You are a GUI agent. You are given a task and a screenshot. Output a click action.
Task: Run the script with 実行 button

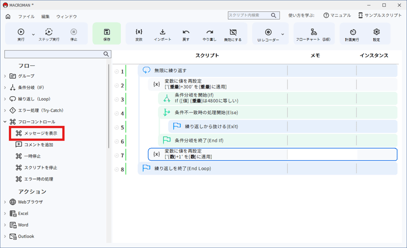21,34
